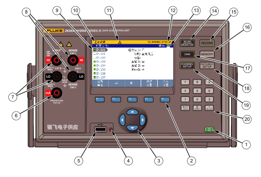The width and height of the screenshot is (261, 177).
Task: Click numeric key 6
Action: point(210,91)
